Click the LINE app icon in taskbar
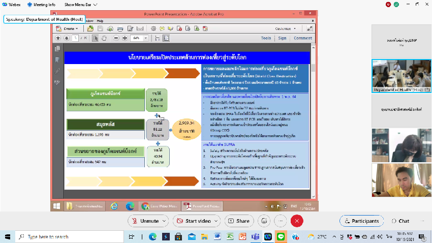432x243 pixels. [x=280, y=237]
